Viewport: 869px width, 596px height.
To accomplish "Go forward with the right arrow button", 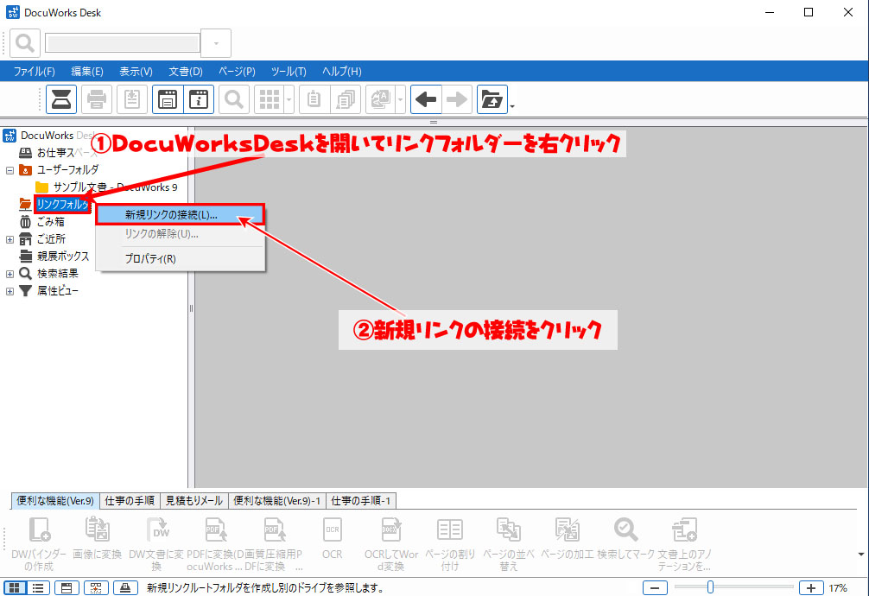I will point(457,100).
